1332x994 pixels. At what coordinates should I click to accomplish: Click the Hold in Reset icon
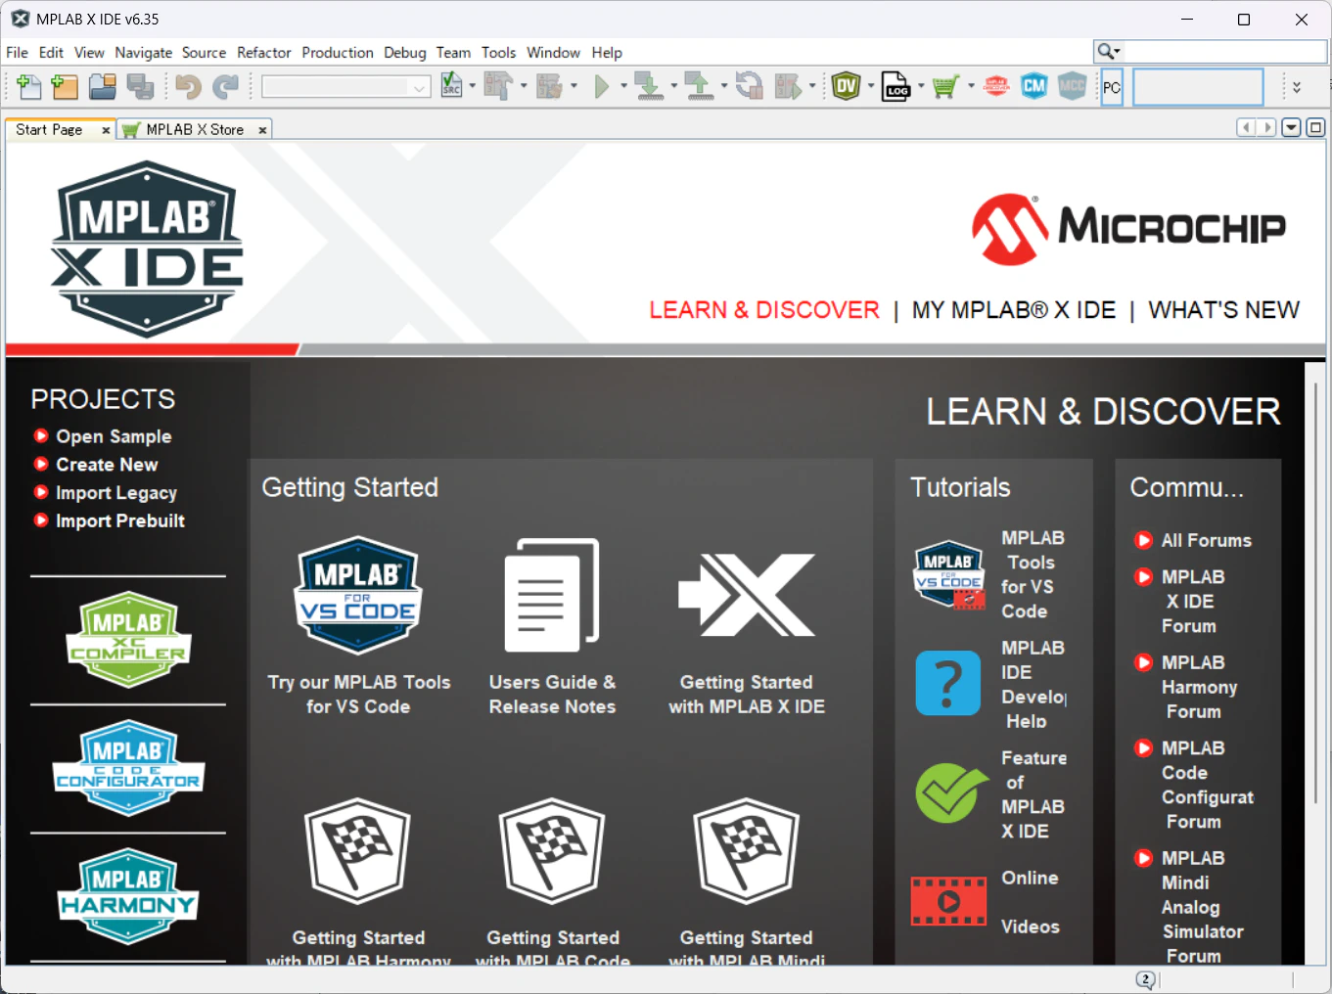click(750, 86)
